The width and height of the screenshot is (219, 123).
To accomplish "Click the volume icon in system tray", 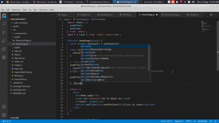I will pos(193,2).
